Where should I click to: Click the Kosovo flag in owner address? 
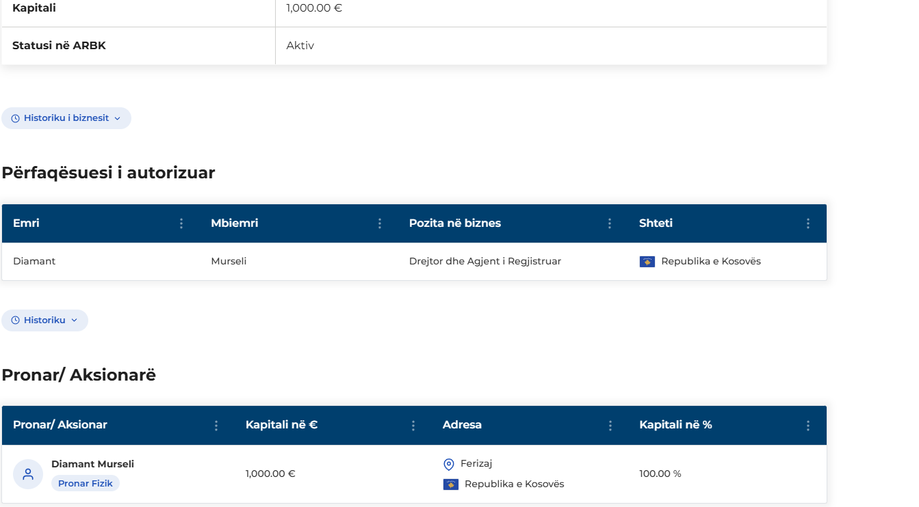coord(451,484)
